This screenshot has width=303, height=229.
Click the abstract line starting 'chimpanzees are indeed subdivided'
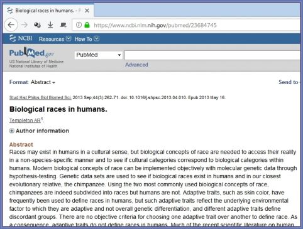[146, 193]
